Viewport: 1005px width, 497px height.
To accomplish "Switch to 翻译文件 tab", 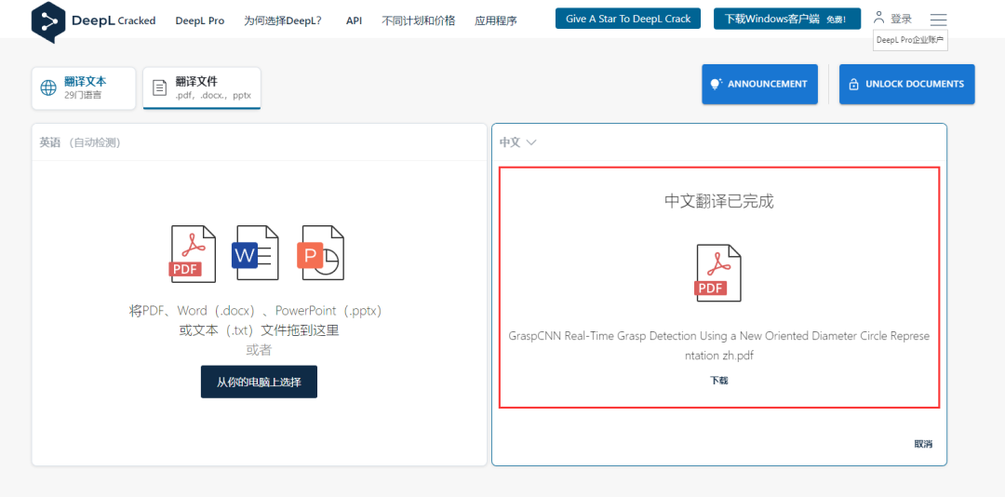I will (x=202, y=87).
